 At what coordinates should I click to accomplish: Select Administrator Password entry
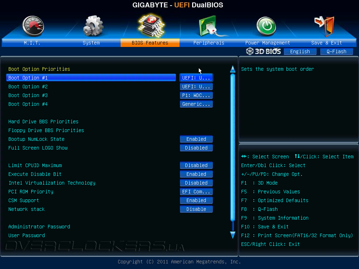39,227
